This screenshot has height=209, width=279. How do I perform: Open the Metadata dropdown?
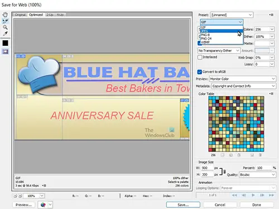point(244,86)
